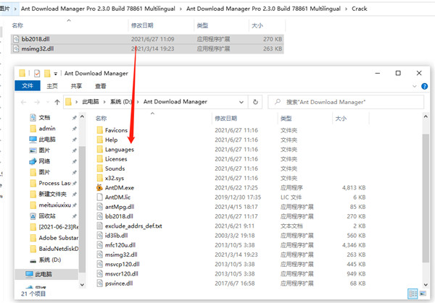Click navigation pane scroll up arrow

(x=82, y=117)
